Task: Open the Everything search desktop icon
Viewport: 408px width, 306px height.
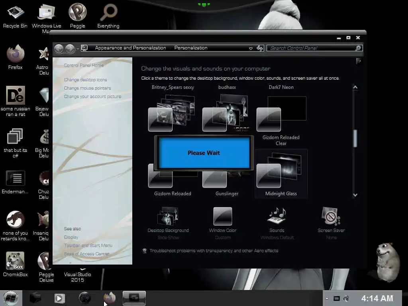Action: (x=108, y=16)
